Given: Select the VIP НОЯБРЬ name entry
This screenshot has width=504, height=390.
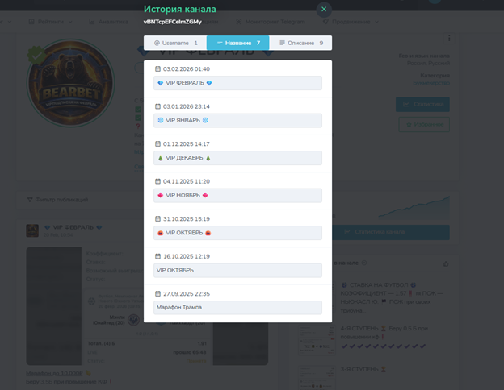Looking at the screenshot, I should [237, 195].
